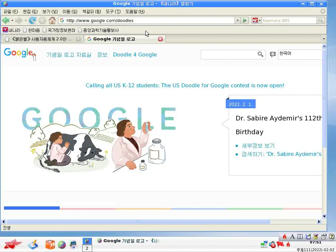Click the green Go arrow beside address bar
336x252 pixels.
[x=245, y=21]
